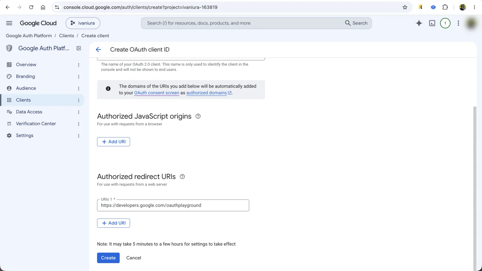Add URI under Authorized JavaScript origins
Viewport: 482px width, 271px height.
113,142
